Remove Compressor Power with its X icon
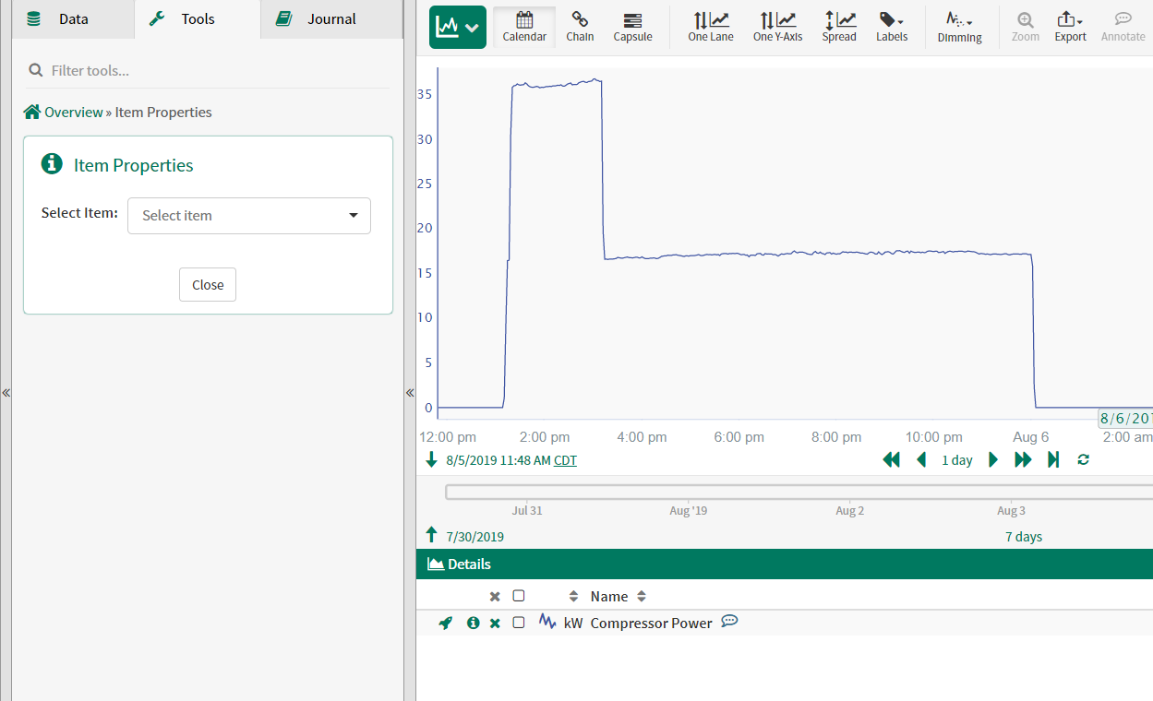Image resolution: width=1153 pixels, height=701 pixels. click(495, 624)
